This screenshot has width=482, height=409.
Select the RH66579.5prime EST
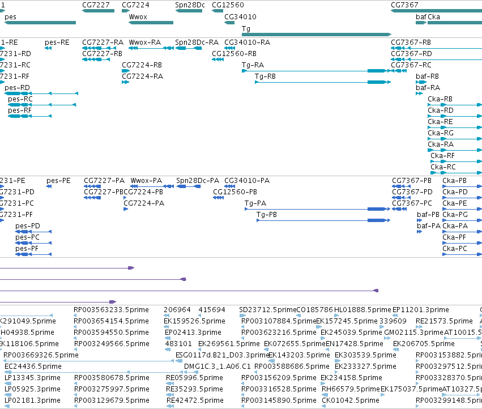325,395
